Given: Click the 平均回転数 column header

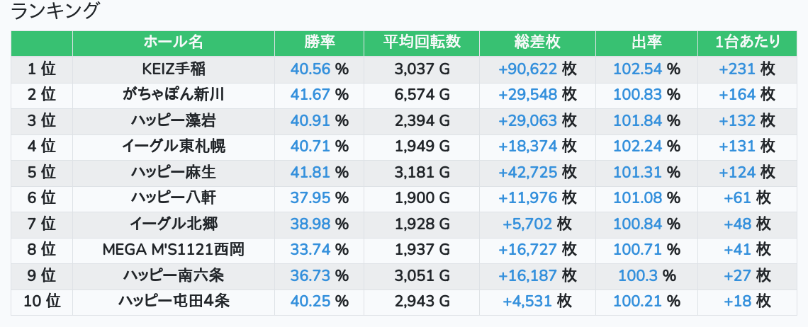Looking at the screenshot, I should (422, 42).
